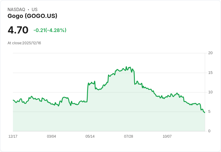Viewport: 221px width, 152px height.
Task: Select the 15 price axis label
Action: 210,73
